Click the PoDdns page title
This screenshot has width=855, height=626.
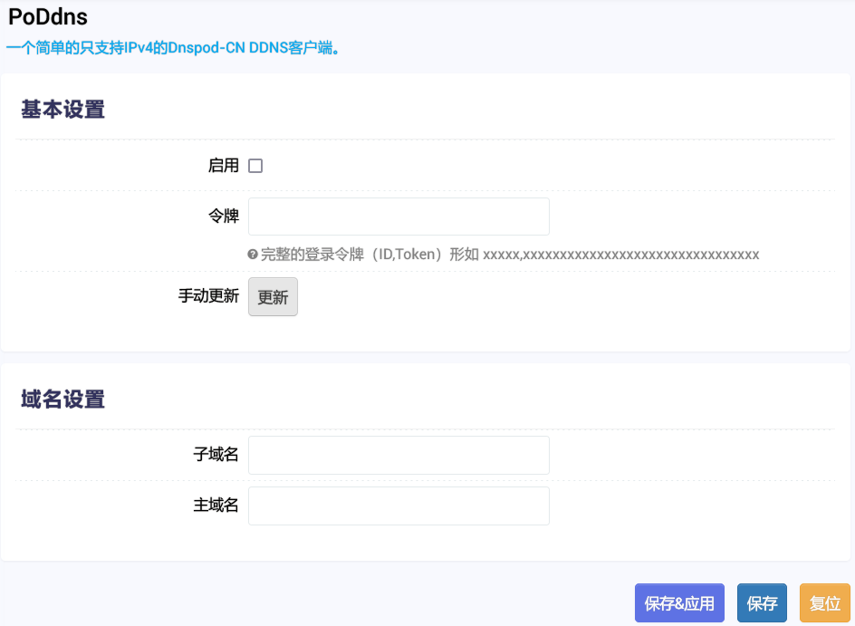[47, 17]
